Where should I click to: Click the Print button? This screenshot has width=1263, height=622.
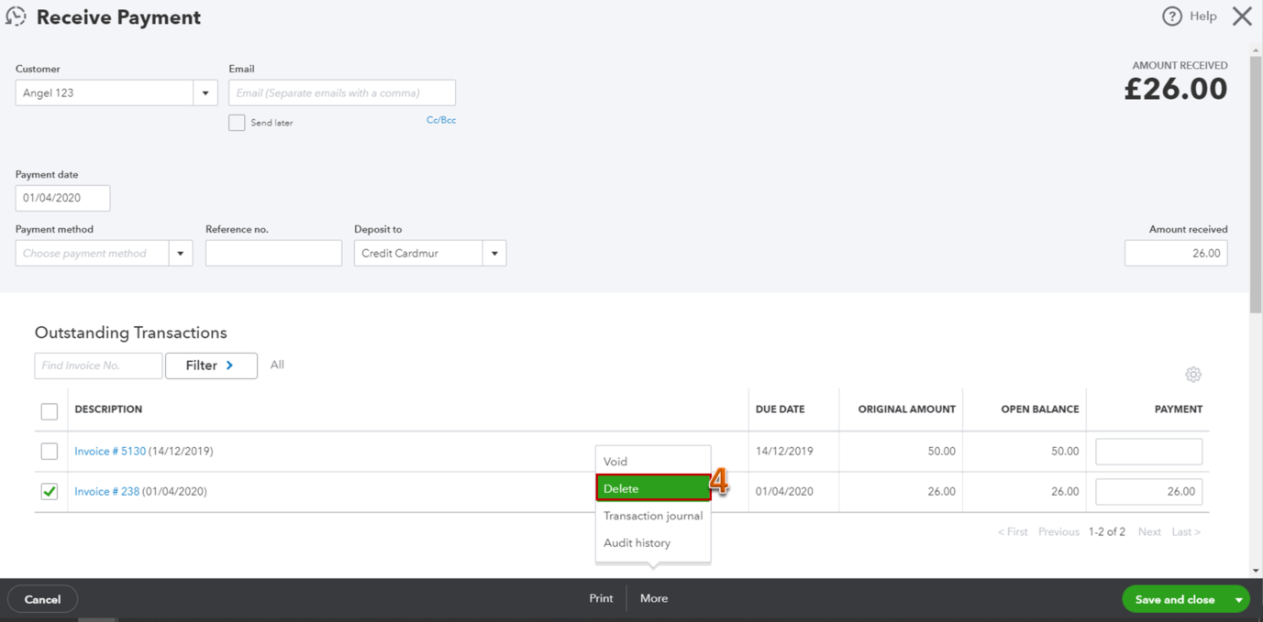601,598
